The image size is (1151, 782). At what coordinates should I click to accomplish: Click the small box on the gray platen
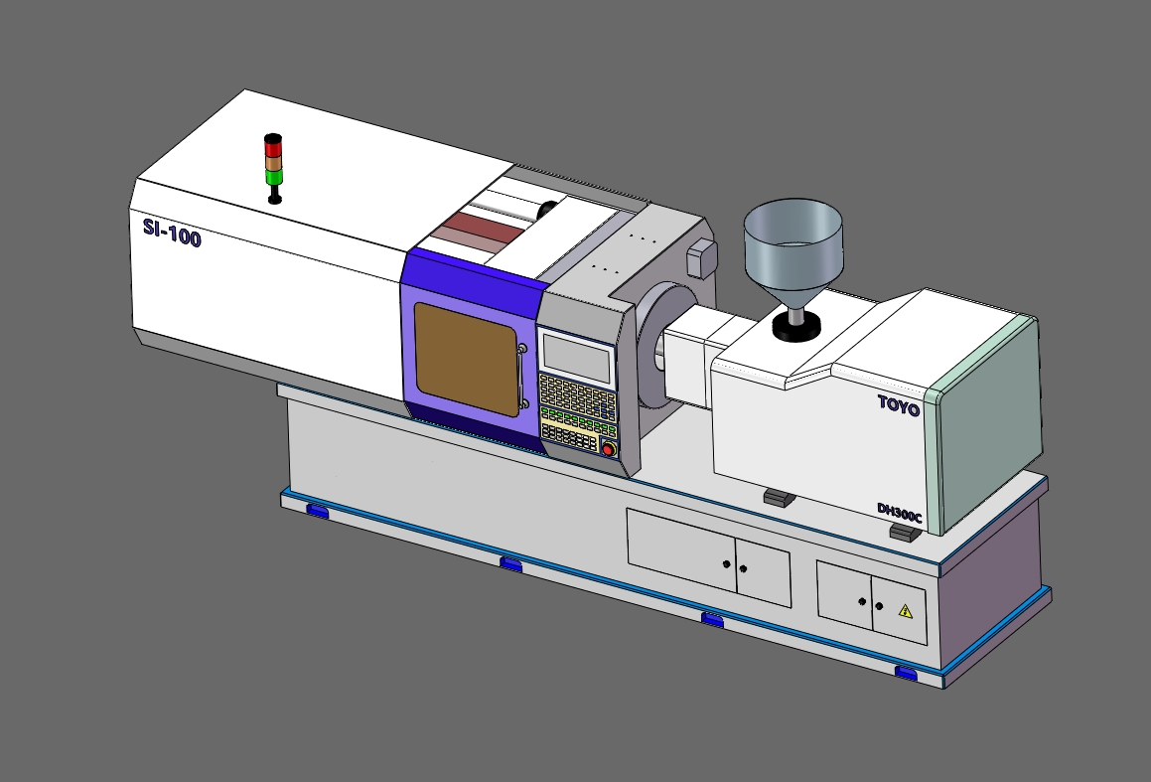coord(701,258)
